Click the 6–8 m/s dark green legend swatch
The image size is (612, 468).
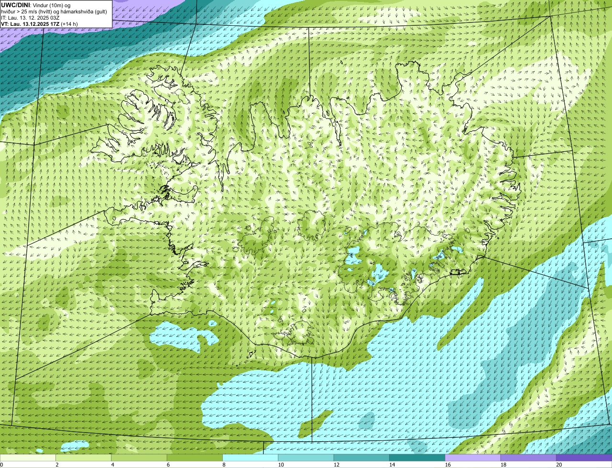[195, 457]
